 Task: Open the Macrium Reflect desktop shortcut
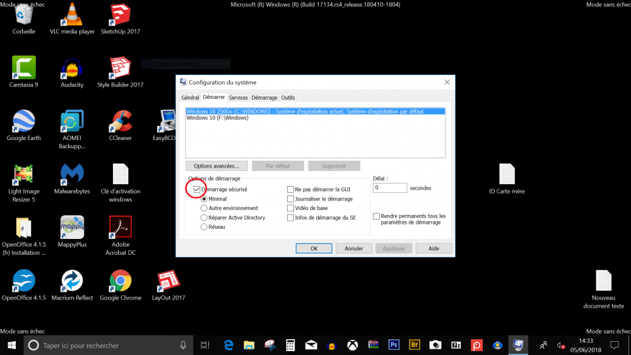(x=72, y=282)
